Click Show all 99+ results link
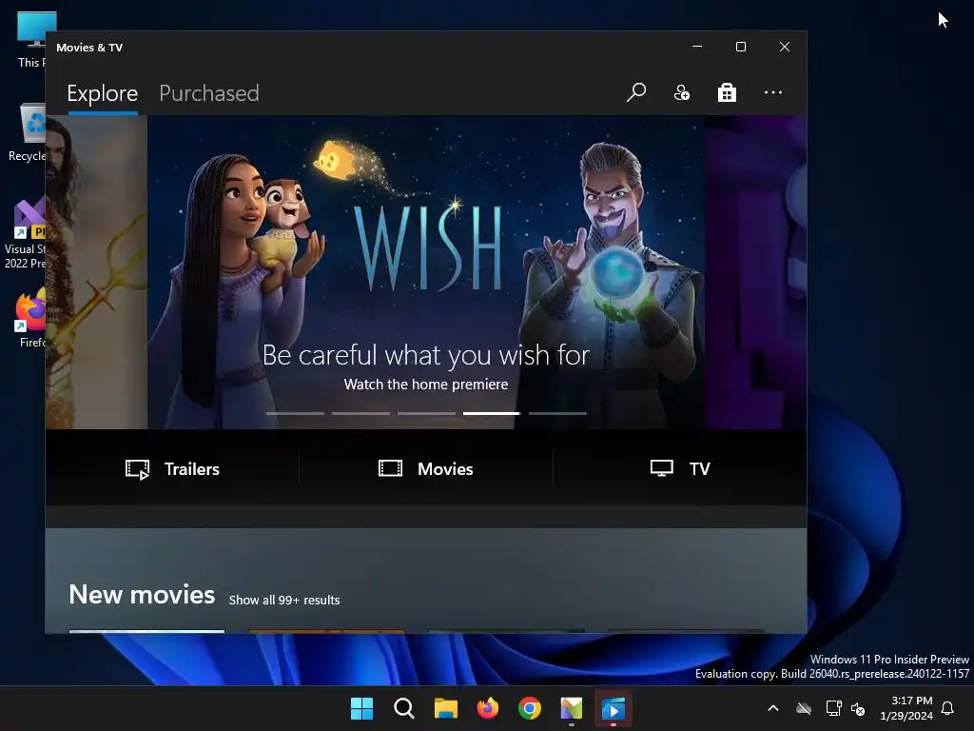The height and width of the screenshot is (731, 974). click(x=283, y=600)
